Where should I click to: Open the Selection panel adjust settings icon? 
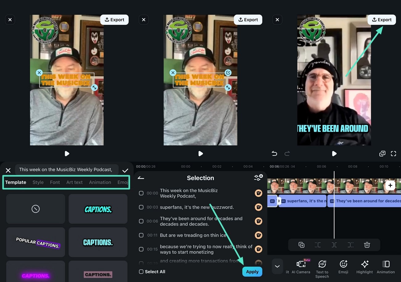[258, 178]
